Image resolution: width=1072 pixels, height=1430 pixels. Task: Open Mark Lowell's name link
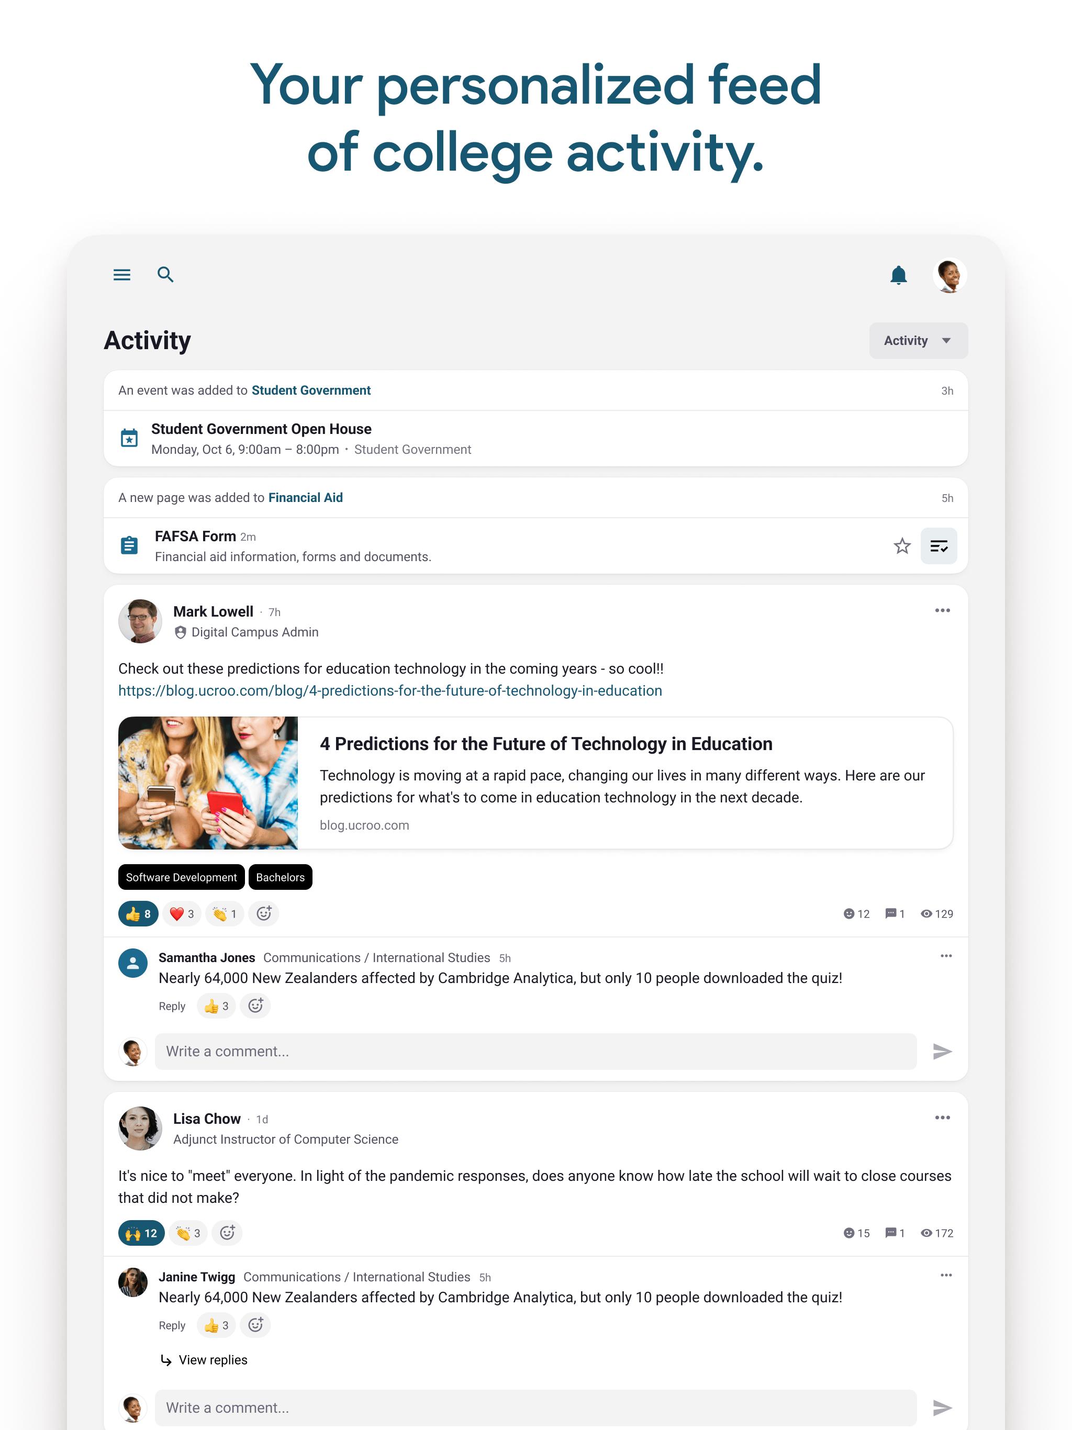tap(214, 611)
